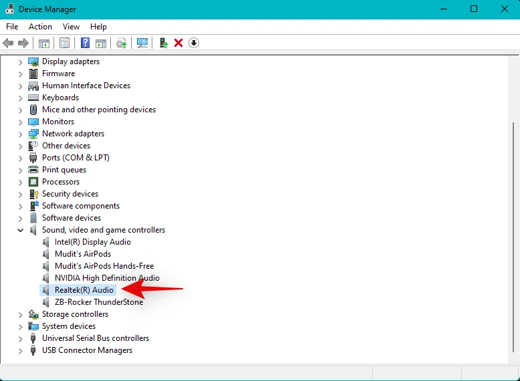
Task: Expand Universal Serial Bus controllers
Action: 21,338
